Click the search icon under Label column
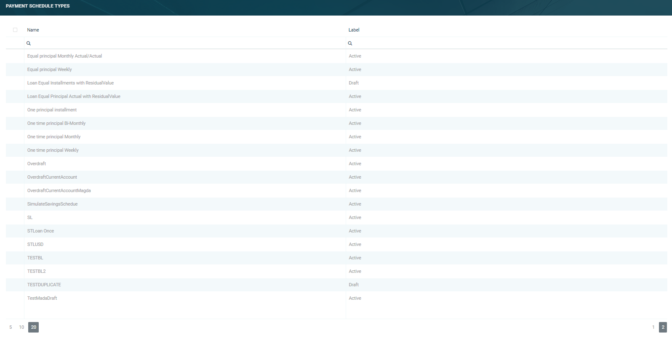Viewport: 672px width, 338px height. click(x=350, y=43)
